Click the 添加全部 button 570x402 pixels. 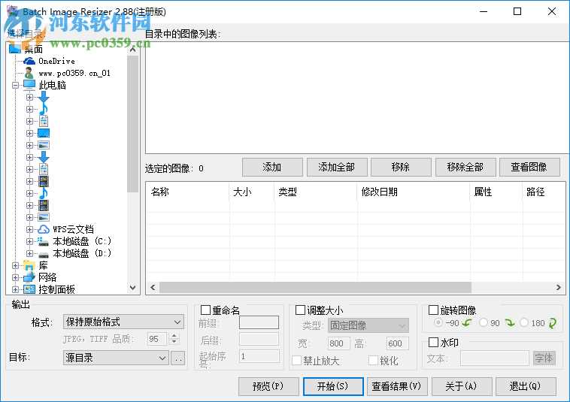pyautogui.click(x=336, y=167)
